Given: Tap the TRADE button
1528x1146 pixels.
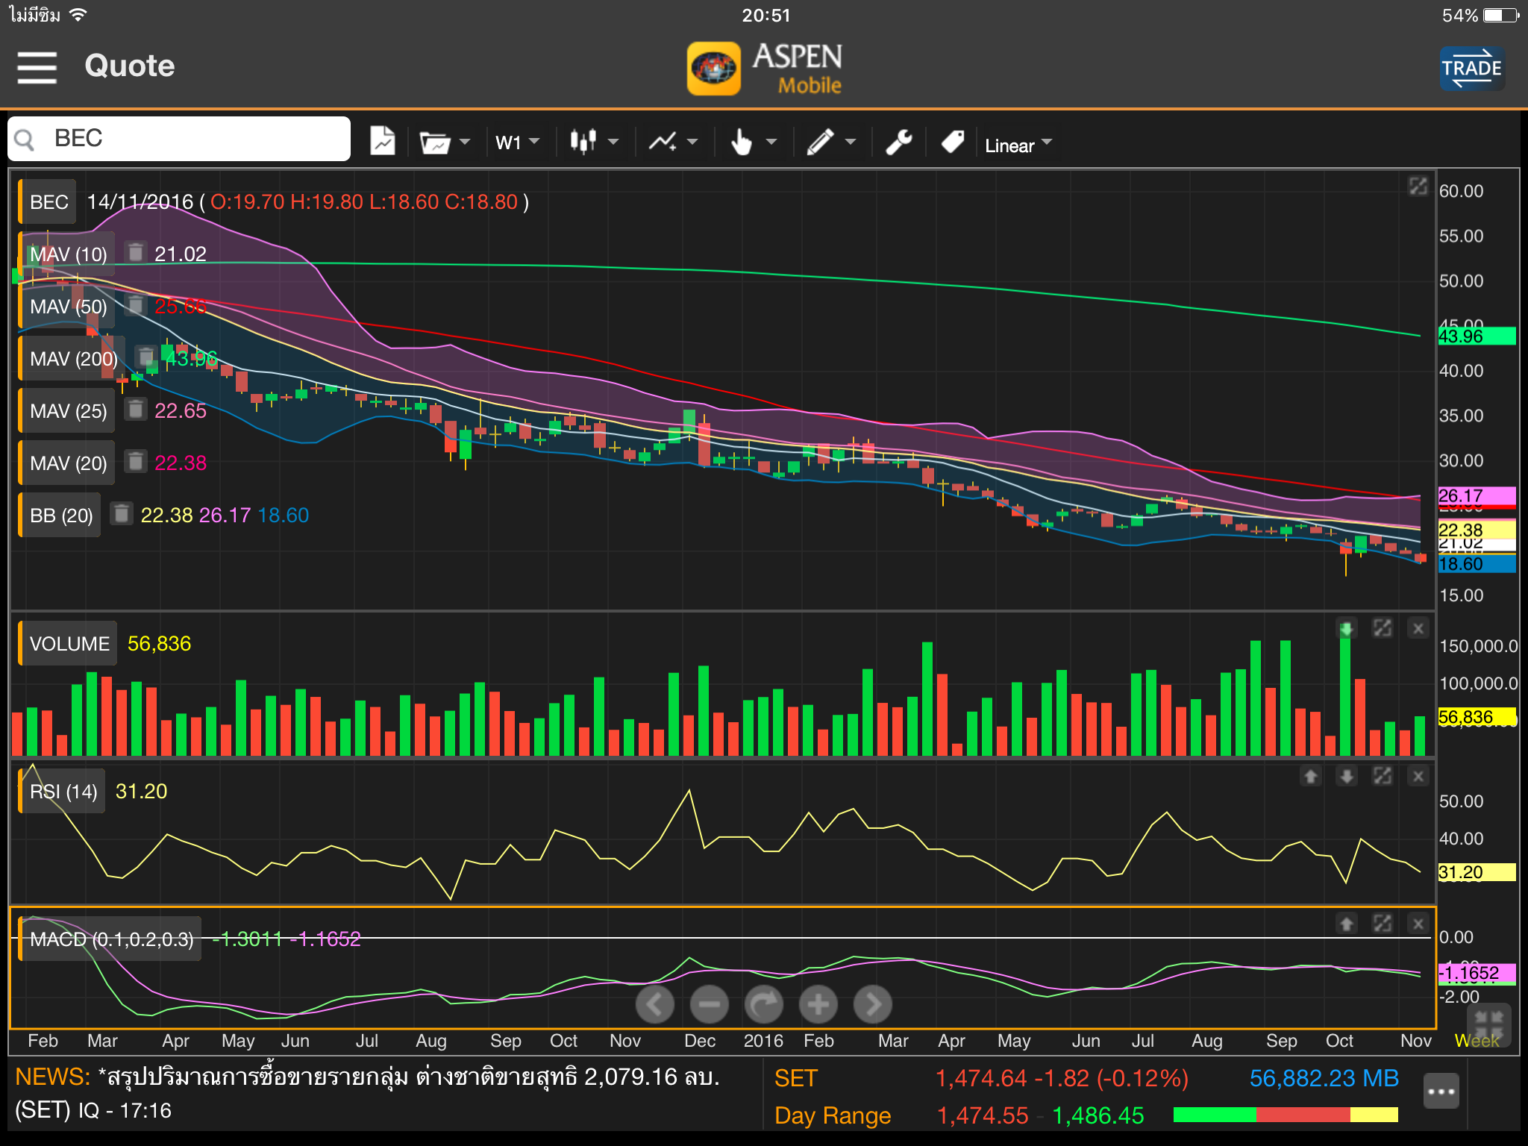Looking at the screenshot, I should coord(1471,68).
